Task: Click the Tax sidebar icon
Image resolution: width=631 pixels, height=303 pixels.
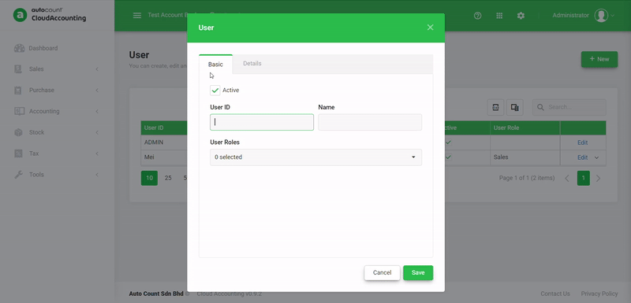Action: point(18,153)
